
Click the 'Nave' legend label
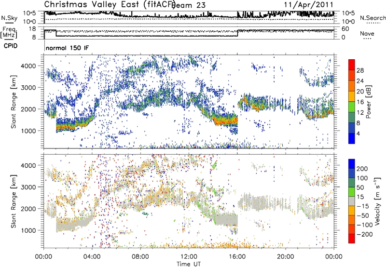(367, 33)
